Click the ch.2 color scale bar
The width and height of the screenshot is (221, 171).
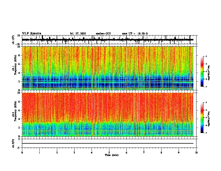[202, 118]
